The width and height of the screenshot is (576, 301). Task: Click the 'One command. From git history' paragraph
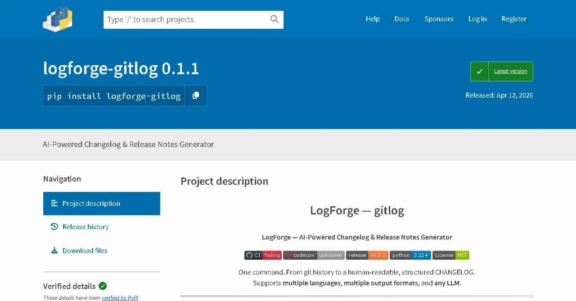click(x=357, y=278)
